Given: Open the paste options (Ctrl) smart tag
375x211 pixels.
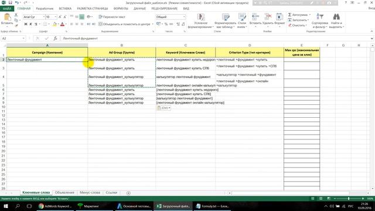Looking at the screenshot, I should click(163, 108).
